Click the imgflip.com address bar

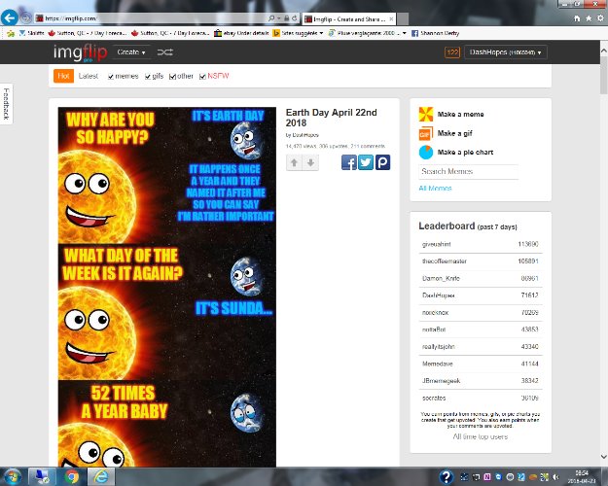(151, 18)
